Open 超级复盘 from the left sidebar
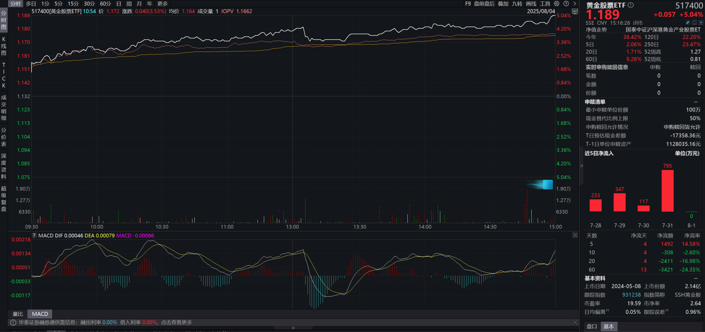The image size is (705, 332). 3,197
